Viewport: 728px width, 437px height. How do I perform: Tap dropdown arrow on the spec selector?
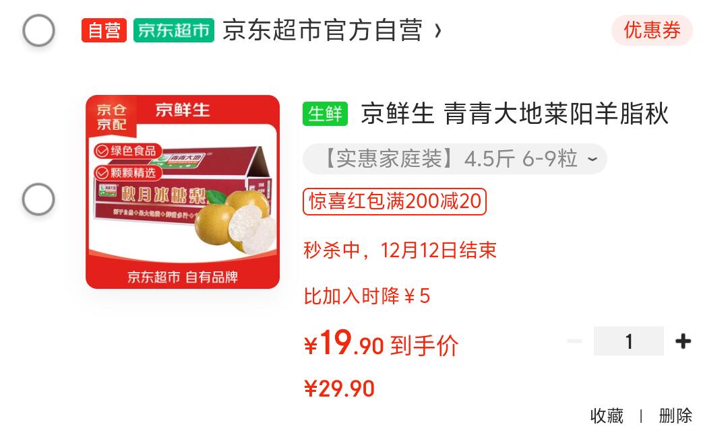point(592,159)
